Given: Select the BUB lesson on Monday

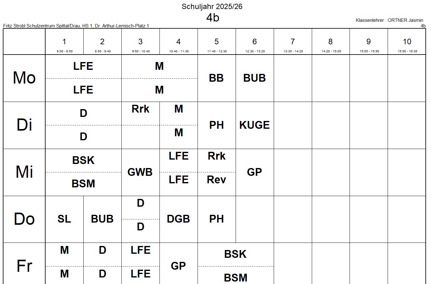Looking at the screenshot, I should click(x=254, y=78).
